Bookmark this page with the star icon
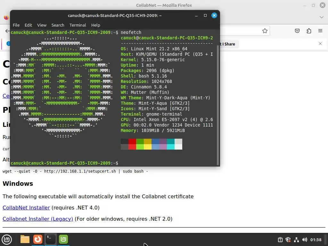The height and width of the screenshot is (246, 328). (265, 31)
